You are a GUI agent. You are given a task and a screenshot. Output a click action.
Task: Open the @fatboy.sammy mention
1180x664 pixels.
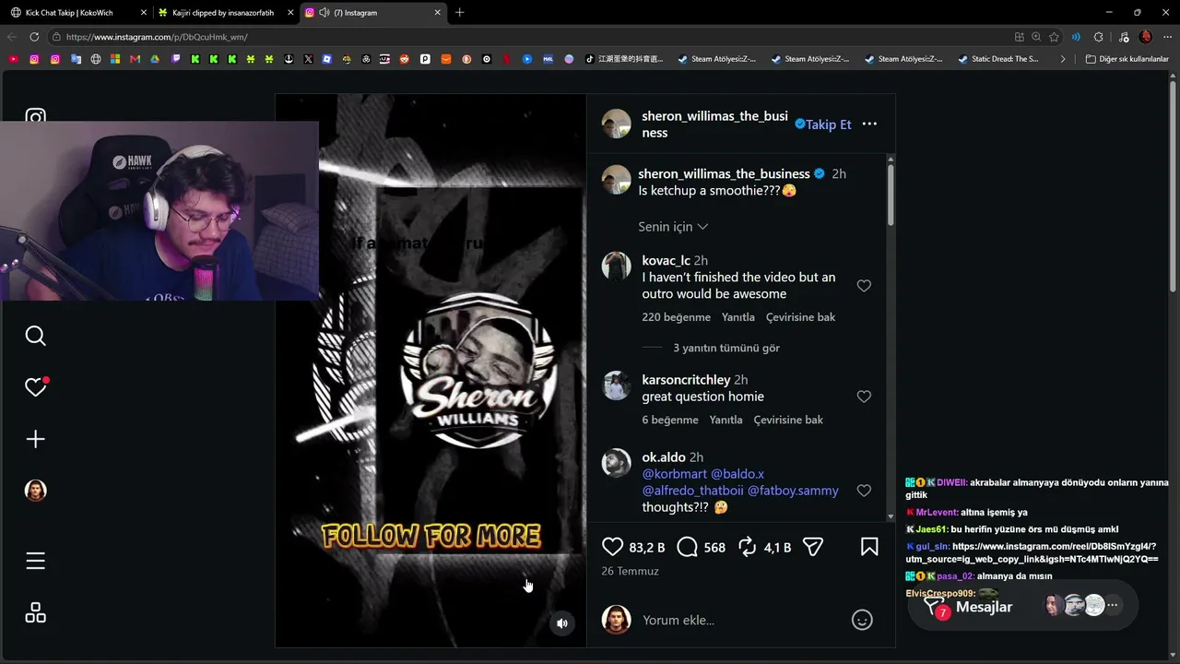point(793,491)
